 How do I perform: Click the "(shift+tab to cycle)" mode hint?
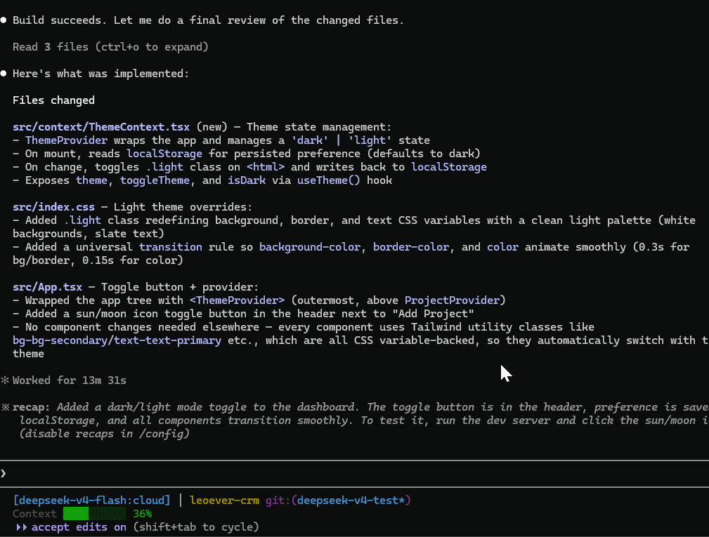pyautogui.click(x=196, y=527)
